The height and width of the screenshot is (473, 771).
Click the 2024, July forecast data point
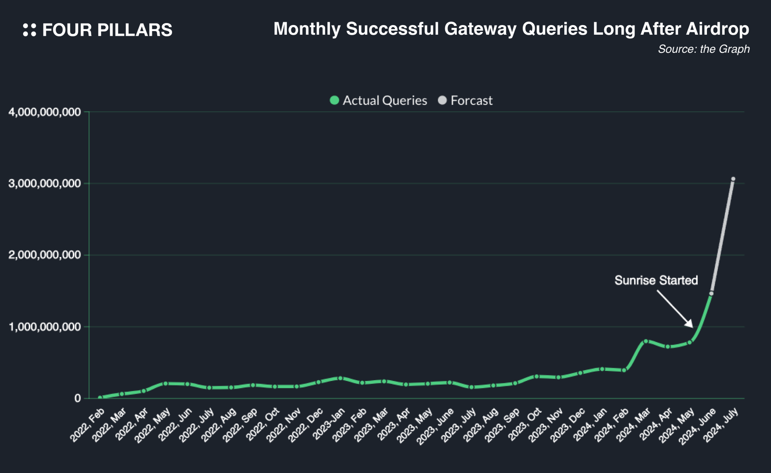pos(733,179)
